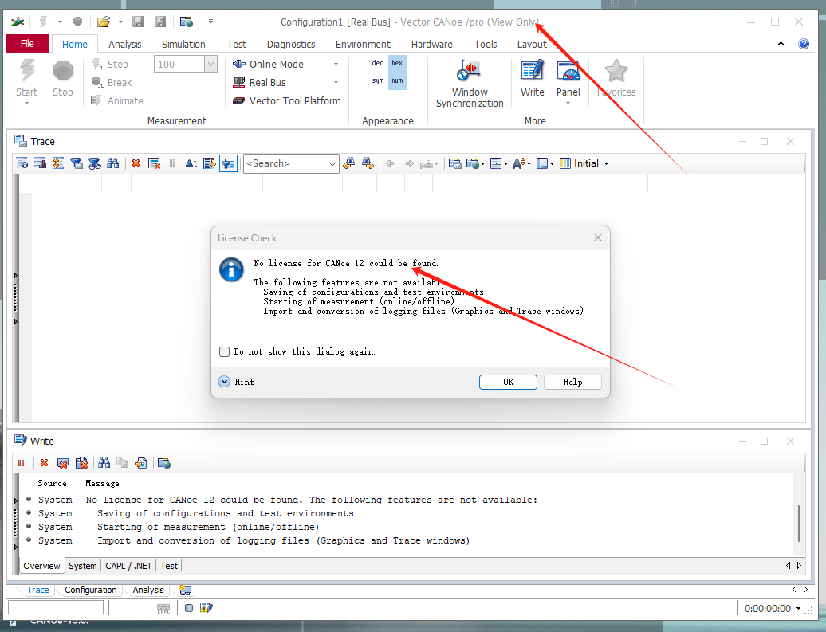Click Help in the License Check dialog

click(x=572, y=382)
